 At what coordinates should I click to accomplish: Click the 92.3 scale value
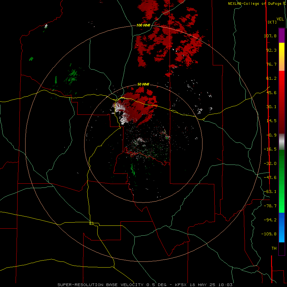point(271,50)
